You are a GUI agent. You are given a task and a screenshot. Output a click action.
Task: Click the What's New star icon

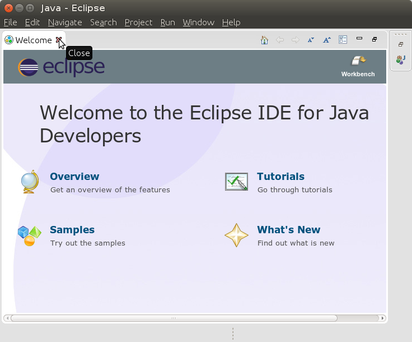pyautogui.click(x=236, y=235)
